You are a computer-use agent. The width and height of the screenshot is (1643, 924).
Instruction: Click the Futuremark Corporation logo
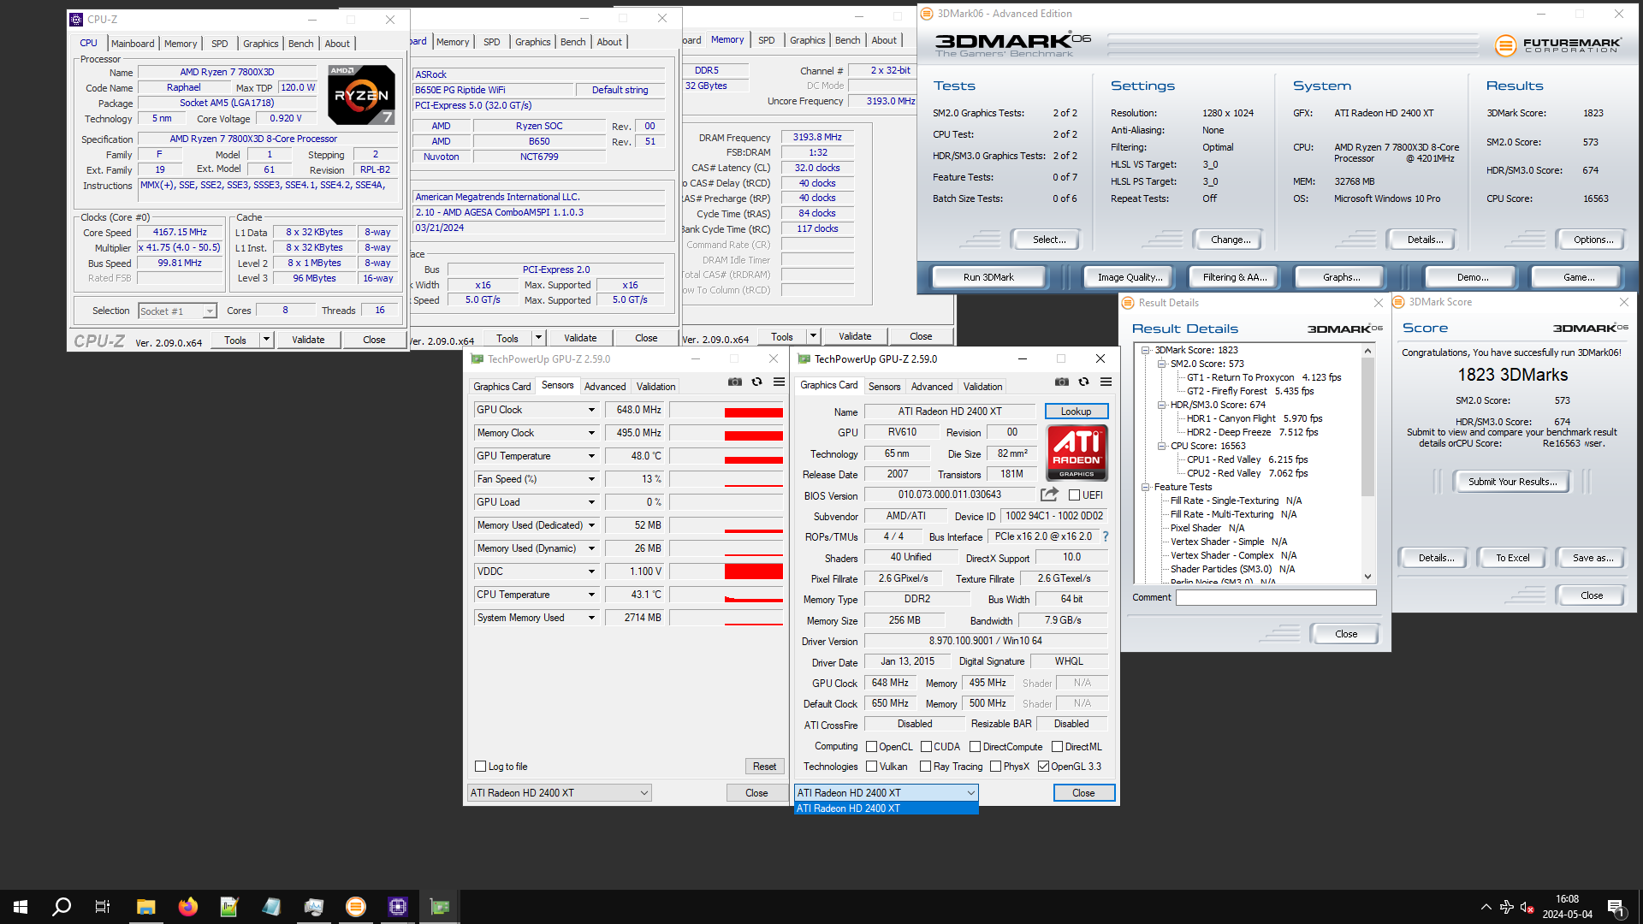coord(1557,45)
